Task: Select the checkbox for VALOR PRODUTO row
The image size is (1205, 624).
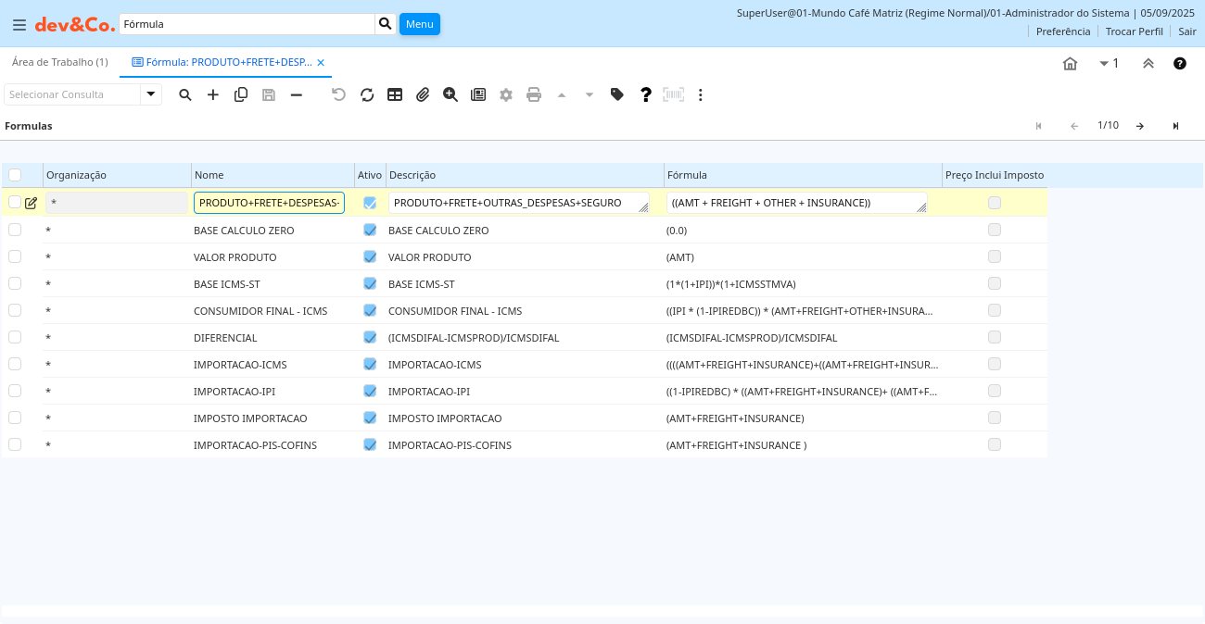Action: coord(15,256)
